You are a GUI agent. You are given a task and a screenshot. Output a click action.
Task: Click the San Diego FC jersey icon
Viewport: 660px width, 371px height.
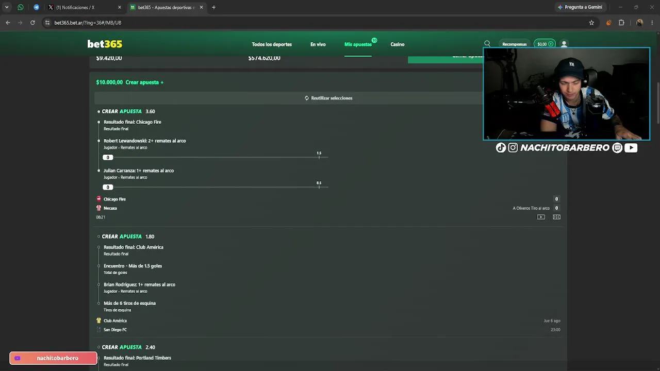[x=99, y=330]
